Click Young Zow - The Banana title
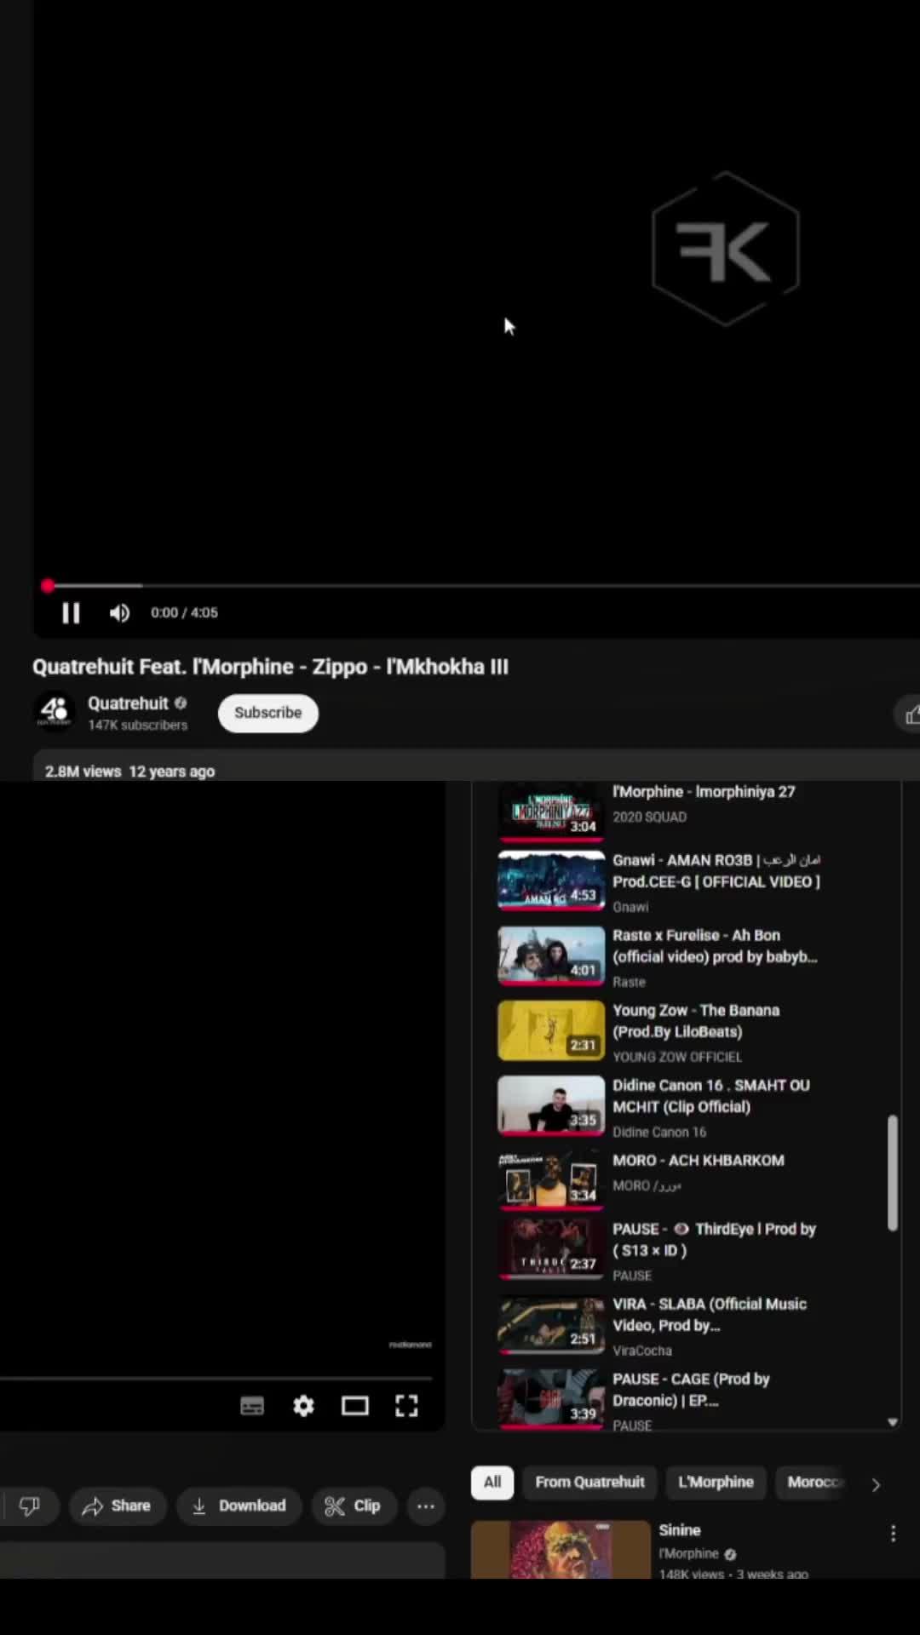This screenshot has width=920, height=1635. tap(696, 1021)
